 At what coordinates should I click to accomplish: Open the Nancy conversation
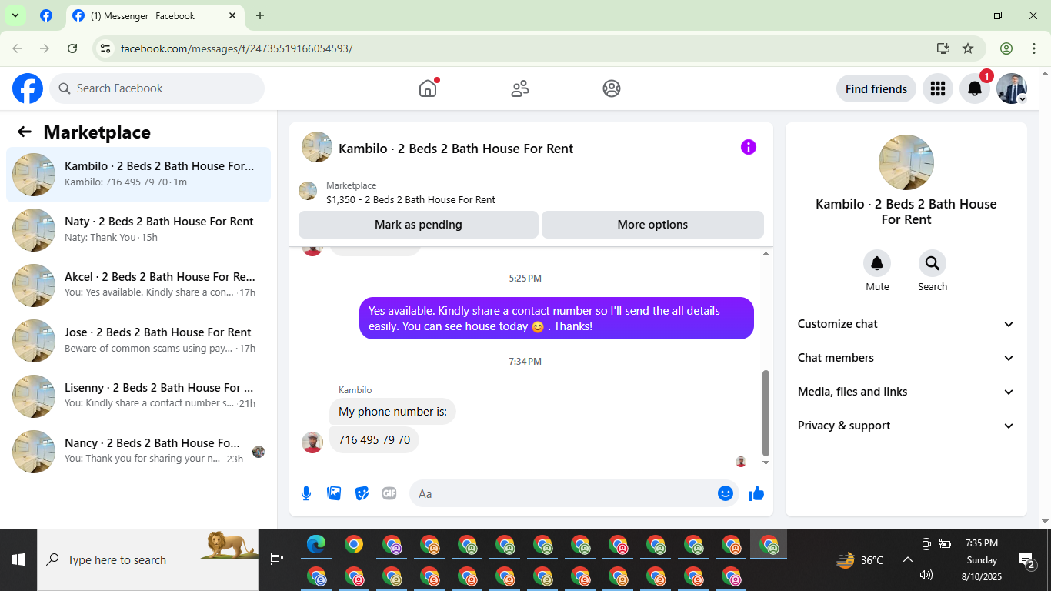click(x=138, y=452)
